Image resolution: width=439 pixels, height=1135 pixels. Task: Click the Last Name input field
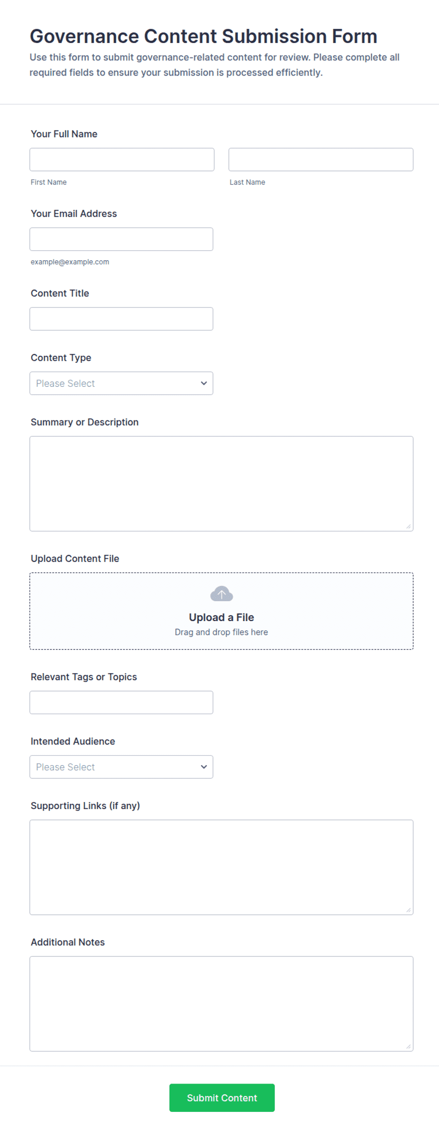[321, 159]
